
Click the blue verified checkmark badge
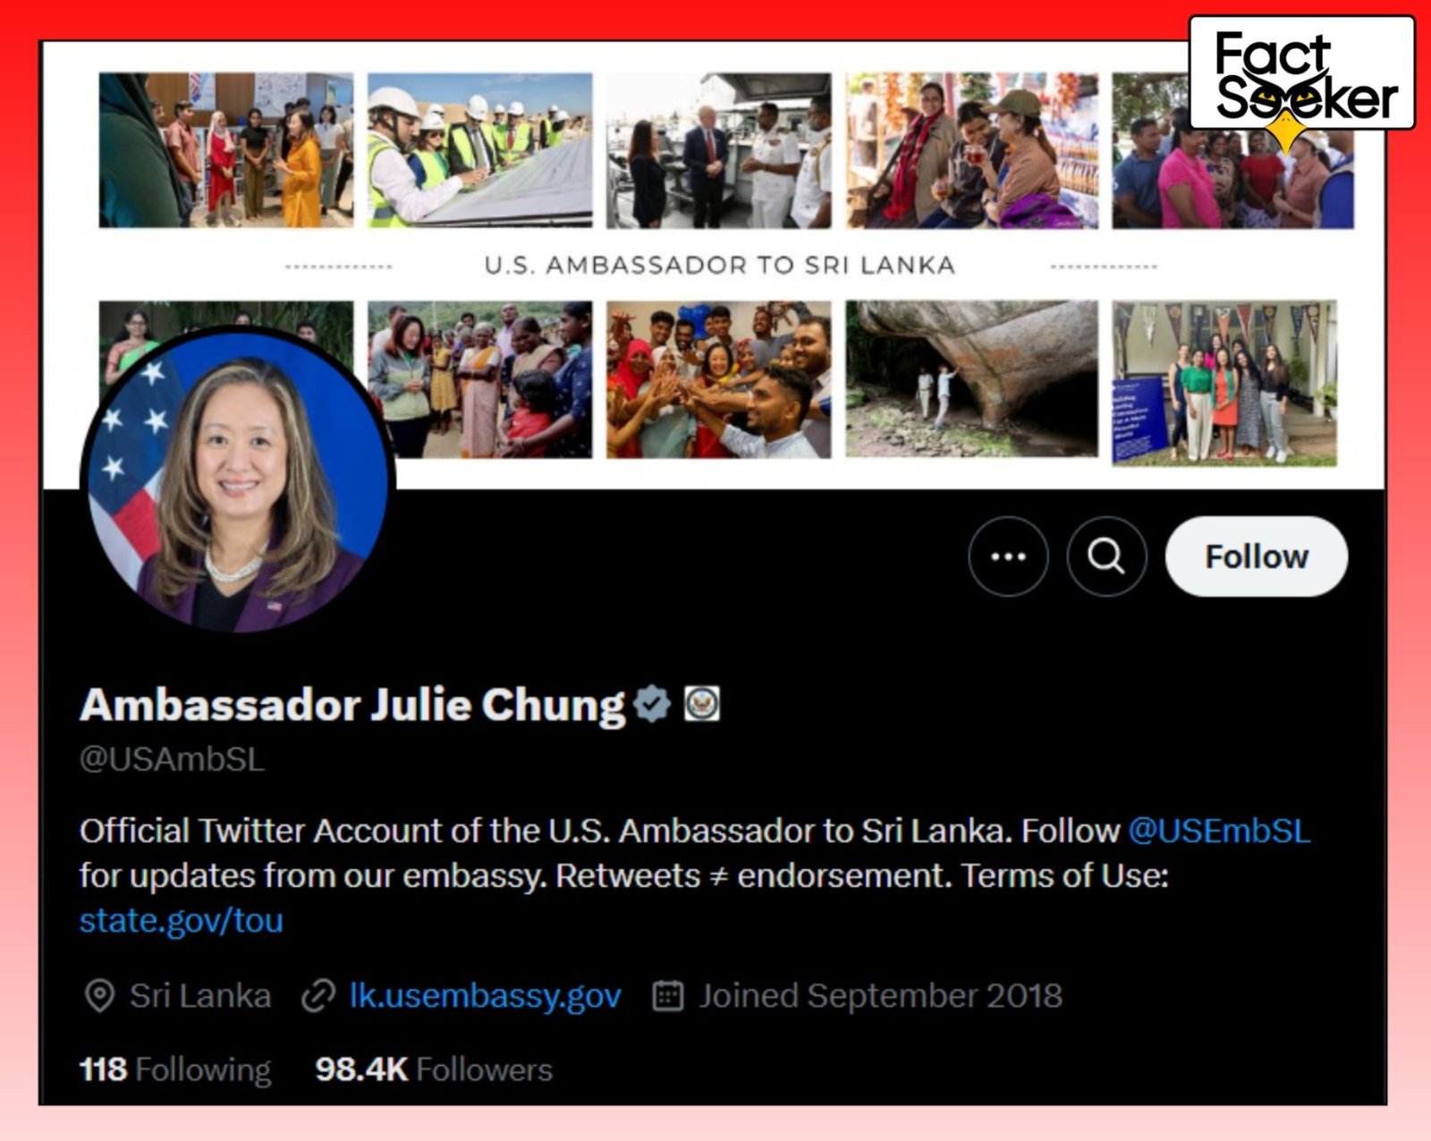tap(652, 705)
